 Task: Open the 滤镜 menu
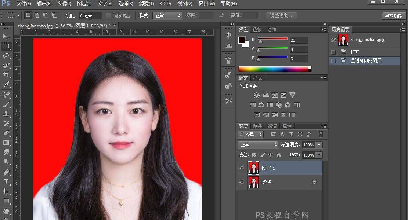(146, 3)
